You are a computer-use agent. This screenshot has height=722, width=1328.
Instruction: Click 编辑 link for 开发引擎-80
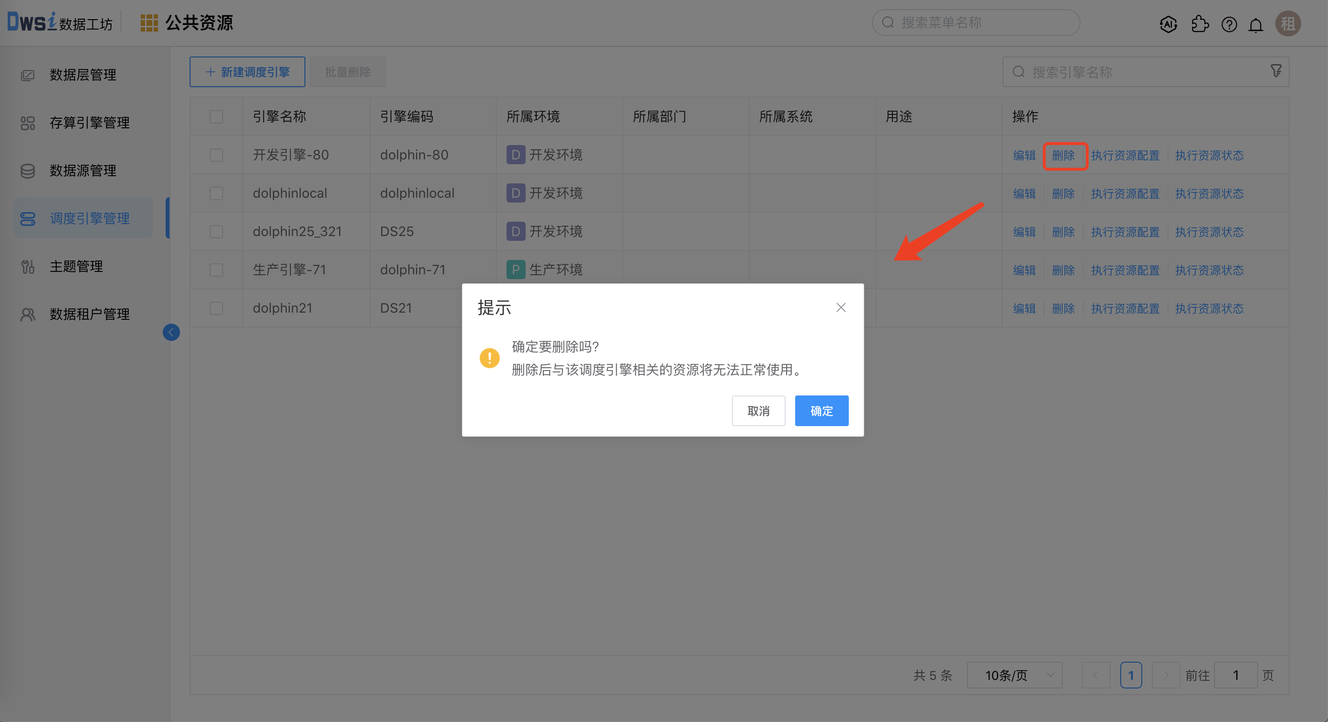pos(1024,155)
